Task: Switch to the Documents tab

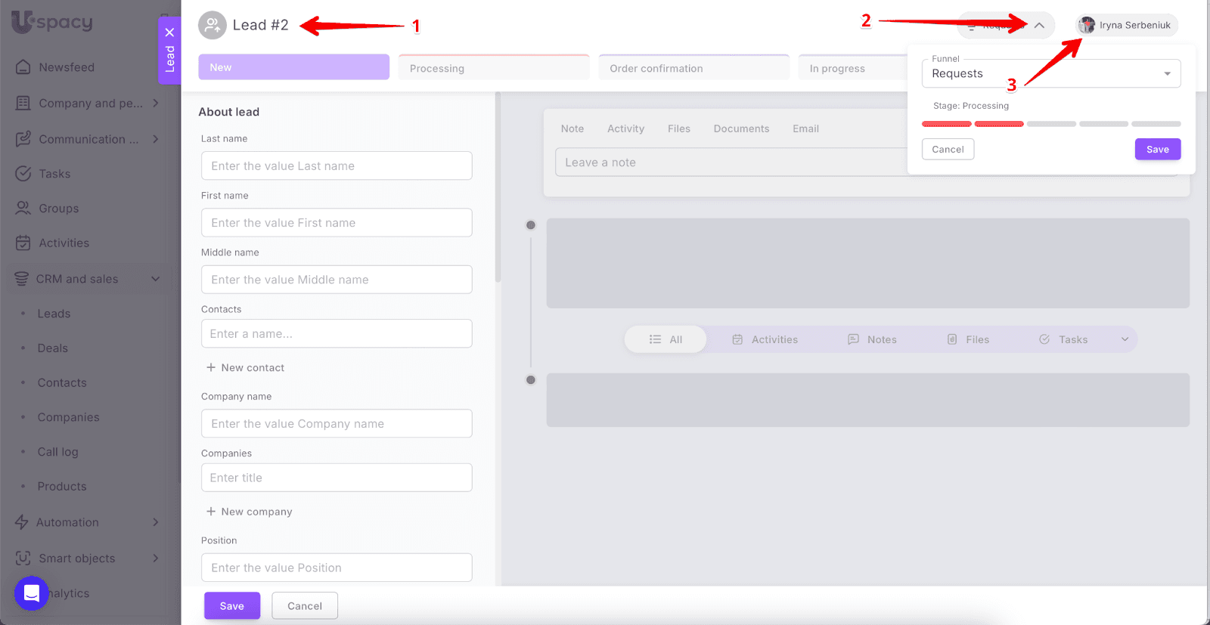Action: (x=740, y=129)
